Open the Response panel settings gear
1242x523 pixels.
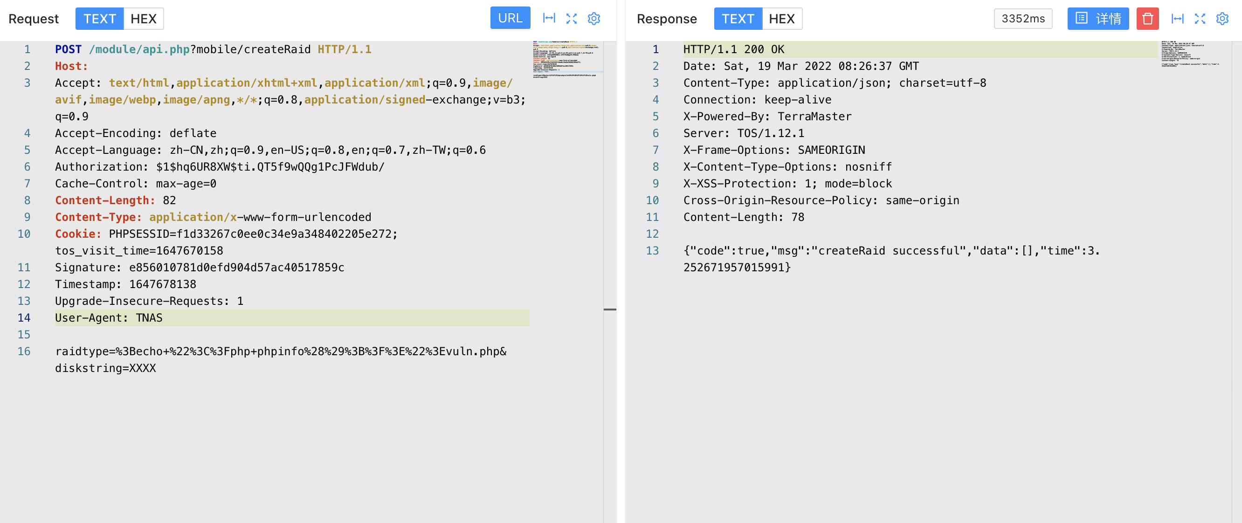tap(1222, 18)
